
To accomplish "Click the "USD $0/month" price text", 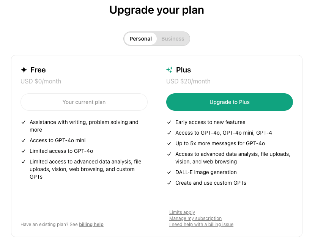I will pos(41,81).
